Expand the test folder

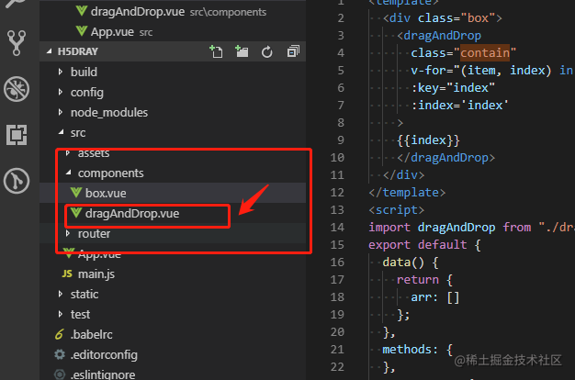(61, 314)
